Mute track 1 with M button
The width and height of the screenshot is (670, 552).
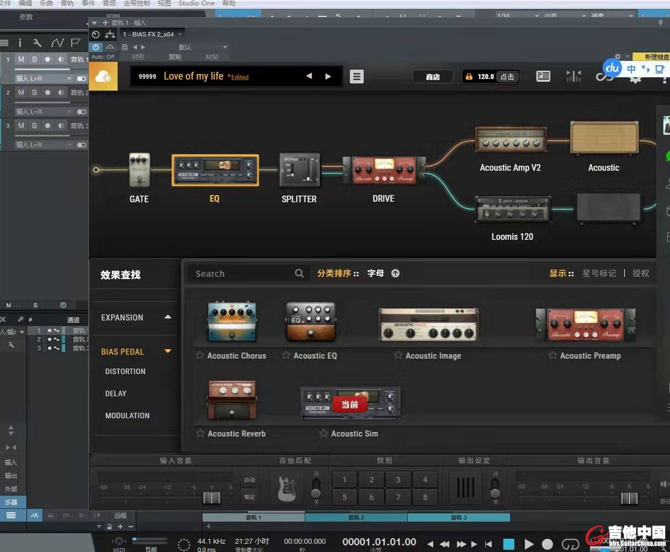tap(21, 59)
